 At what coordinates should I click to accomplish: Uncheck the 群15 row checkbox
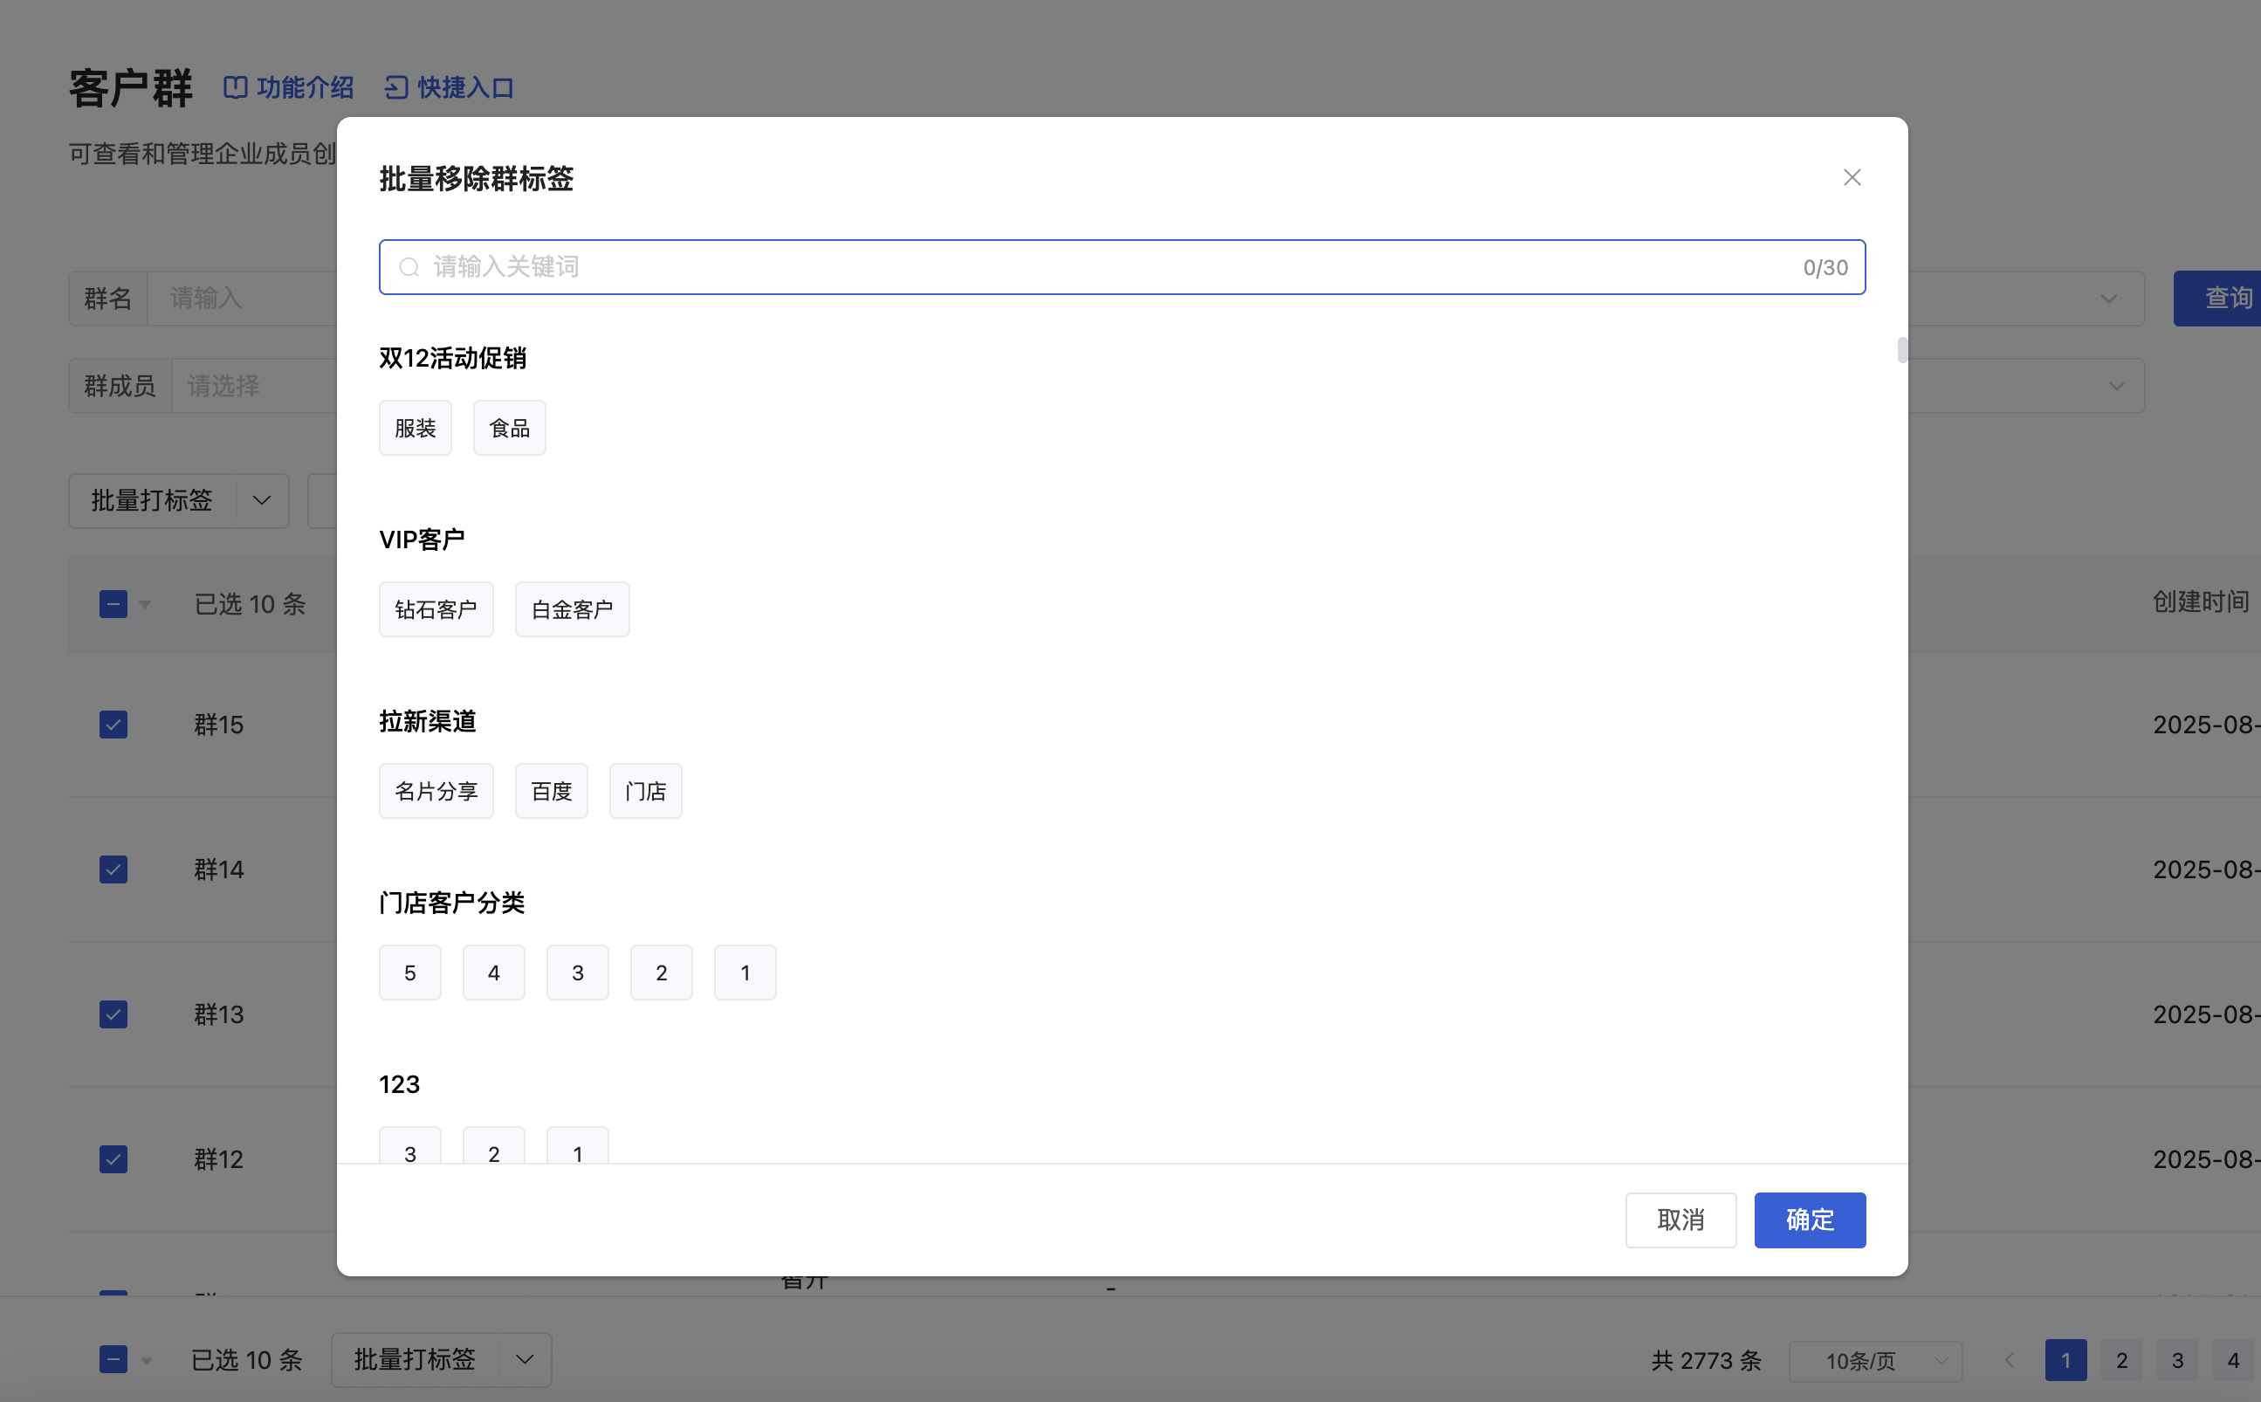point(113,725)
